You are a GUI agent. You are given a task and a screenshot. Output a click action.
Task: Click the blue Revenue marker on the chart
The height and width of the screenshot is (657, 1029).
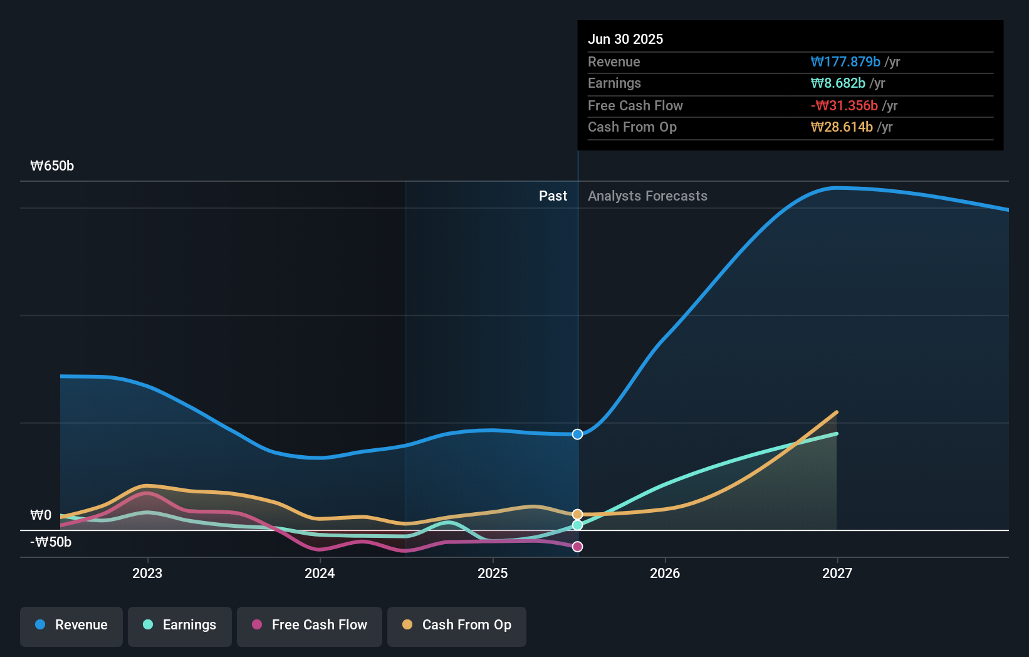pyautogui.click(x=577, y=434)
